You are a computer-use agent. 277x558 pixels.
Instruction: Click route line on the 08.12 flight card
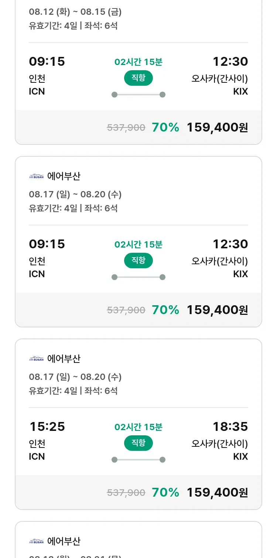138,95
